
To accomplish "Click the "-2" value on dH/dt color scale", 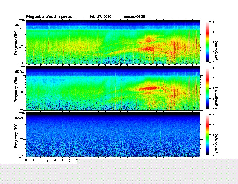I will point(213,22).
